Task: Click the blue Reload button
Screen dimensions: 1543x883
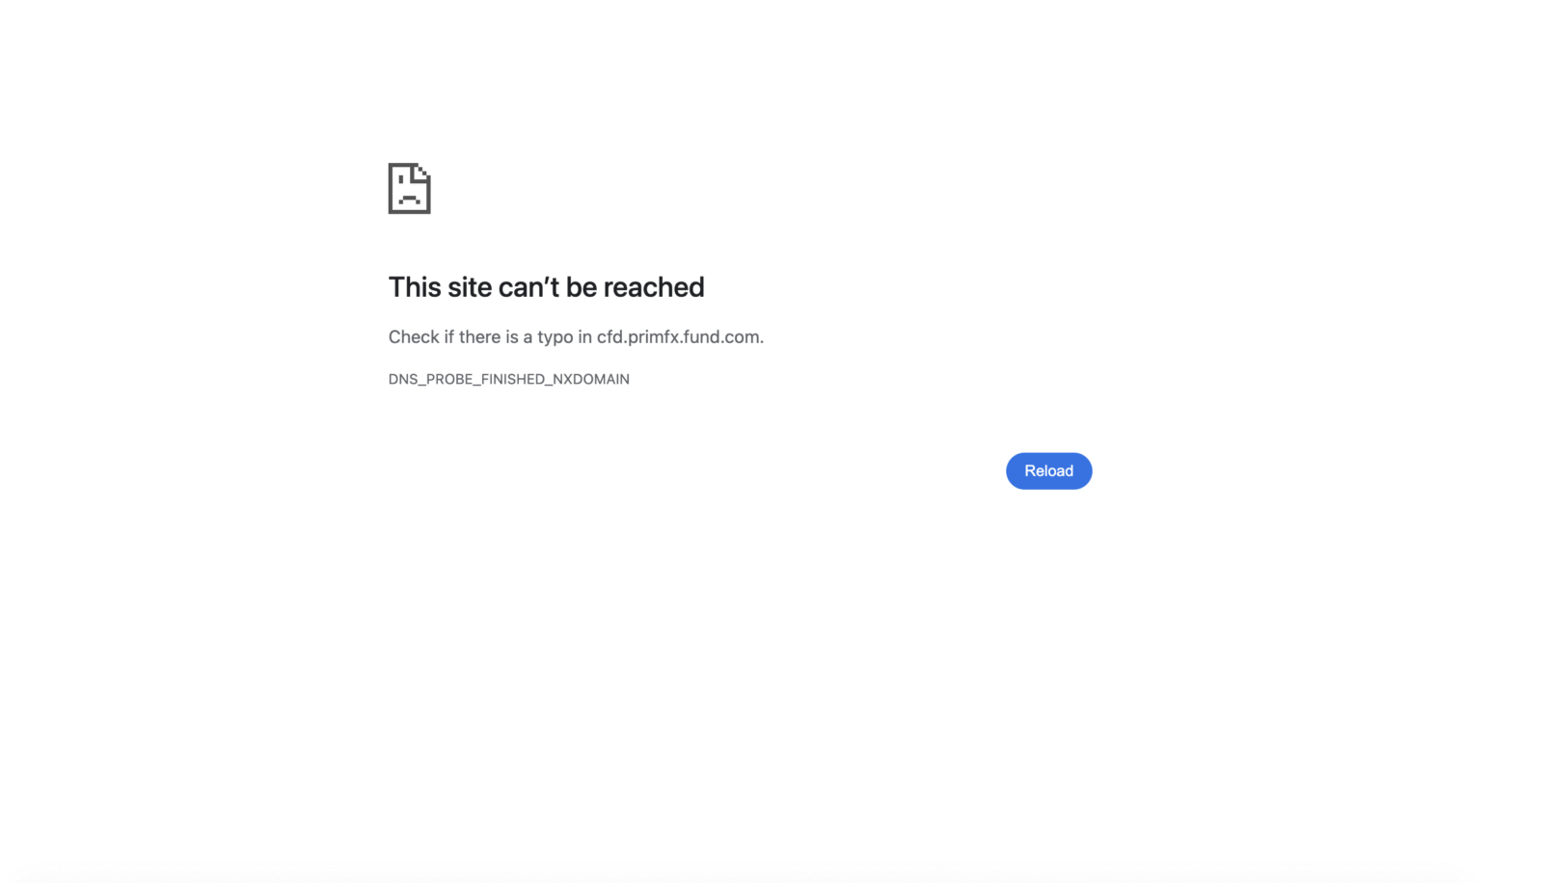Action: (1048, 470)
